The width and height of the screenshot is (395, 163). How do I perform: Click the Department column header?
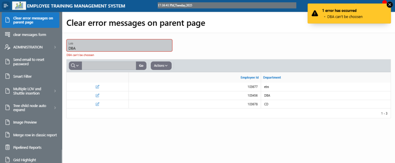pos(272,78)
